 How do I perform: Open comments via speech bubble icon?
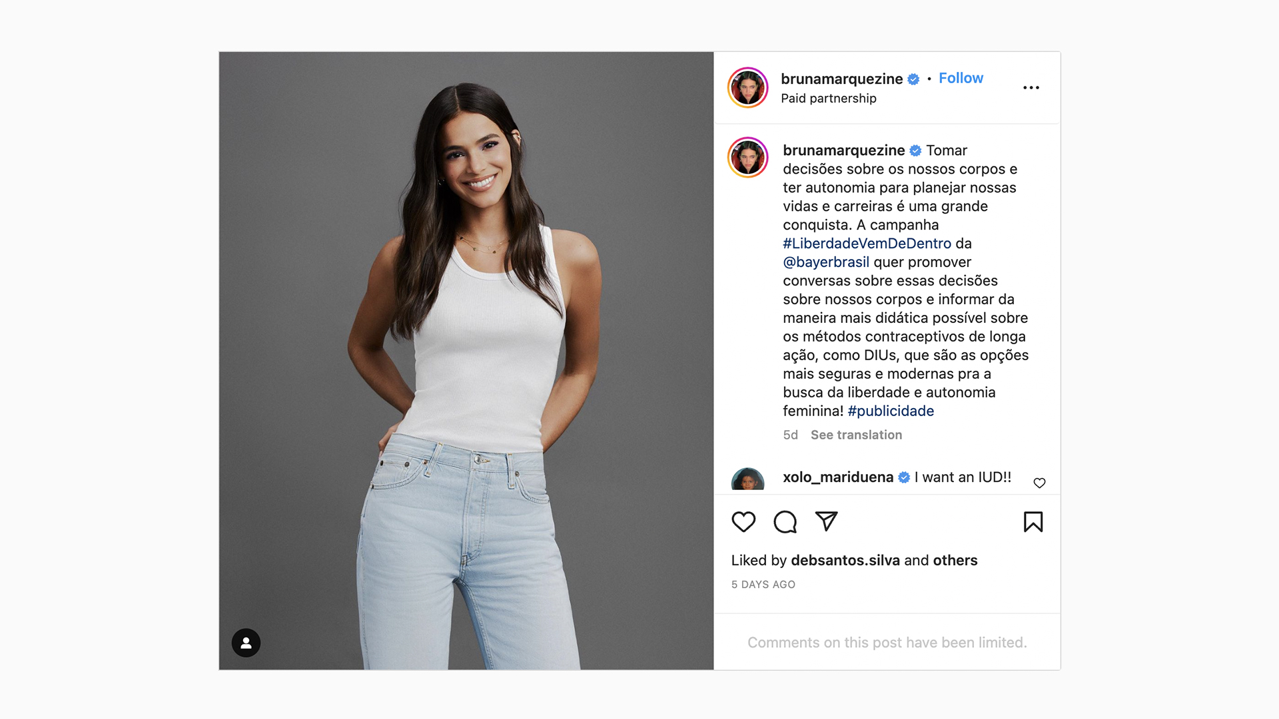tap(785, 522)
